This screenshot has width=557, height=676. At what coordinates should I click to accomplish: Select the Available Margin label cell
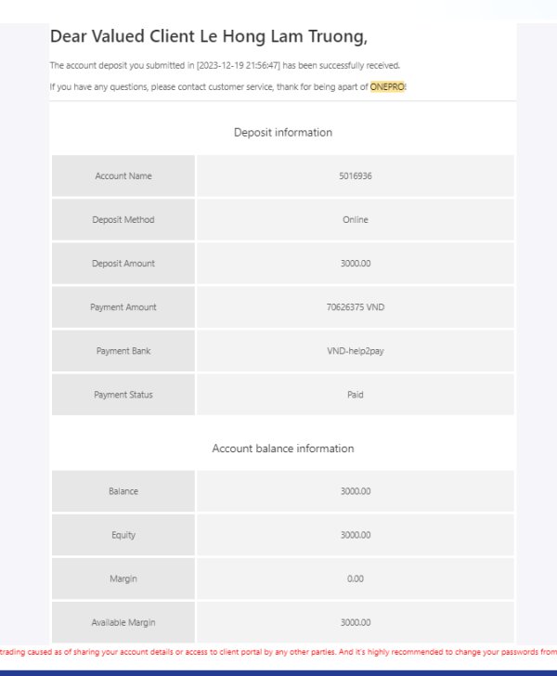[x=123, y=622]
